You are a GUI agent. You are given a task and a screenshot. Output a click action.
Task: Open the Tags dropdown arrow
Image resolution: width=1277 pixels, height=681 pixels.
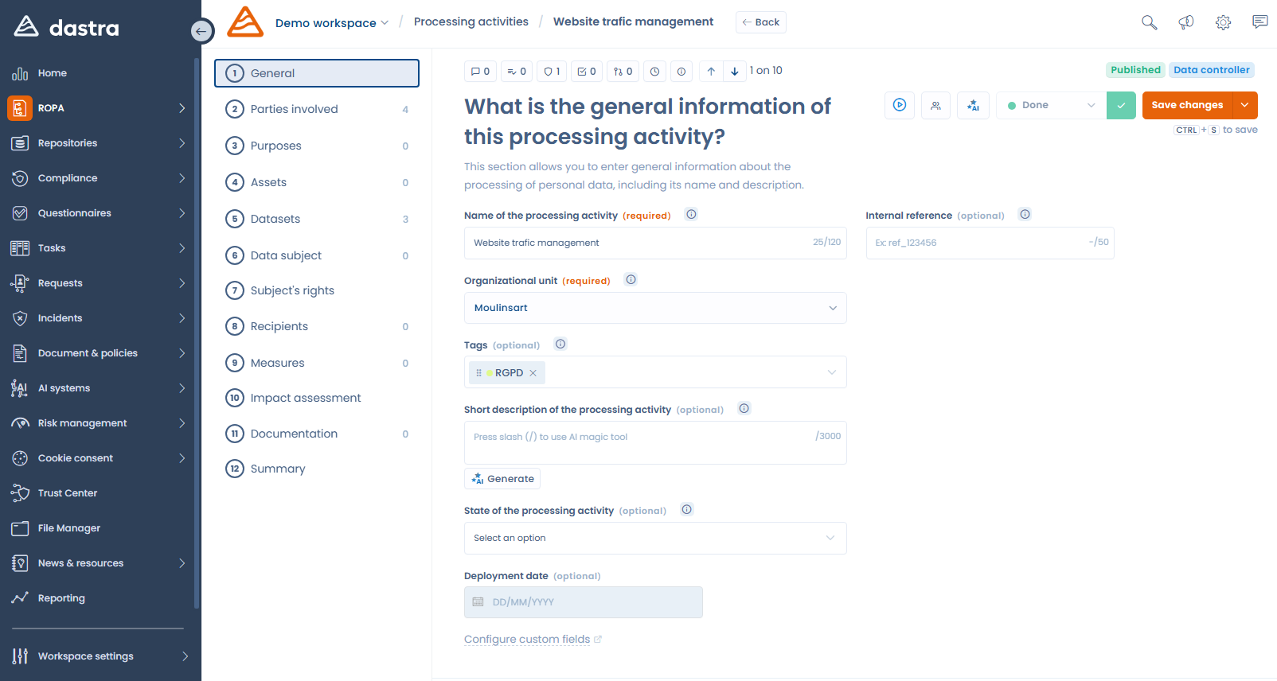832,372
